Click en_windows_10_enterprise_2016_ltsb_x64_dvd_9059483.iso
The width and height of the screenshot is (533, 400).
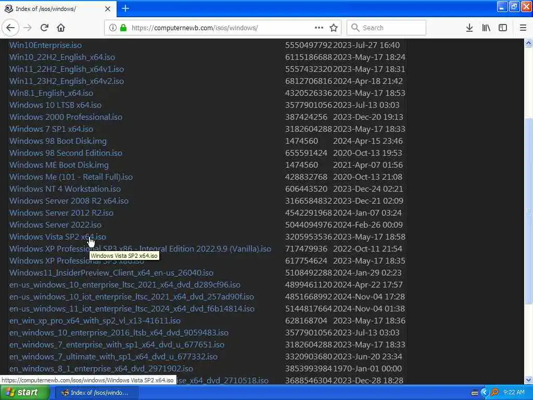tap(119, 333)
